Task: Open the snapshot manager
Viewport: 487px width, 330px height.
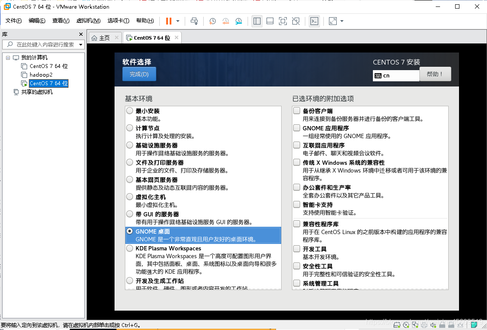Action: pos(239,21)
